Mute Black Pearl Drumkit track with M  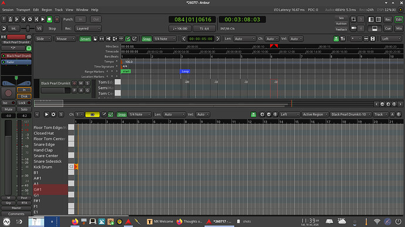tap(81, 83)
